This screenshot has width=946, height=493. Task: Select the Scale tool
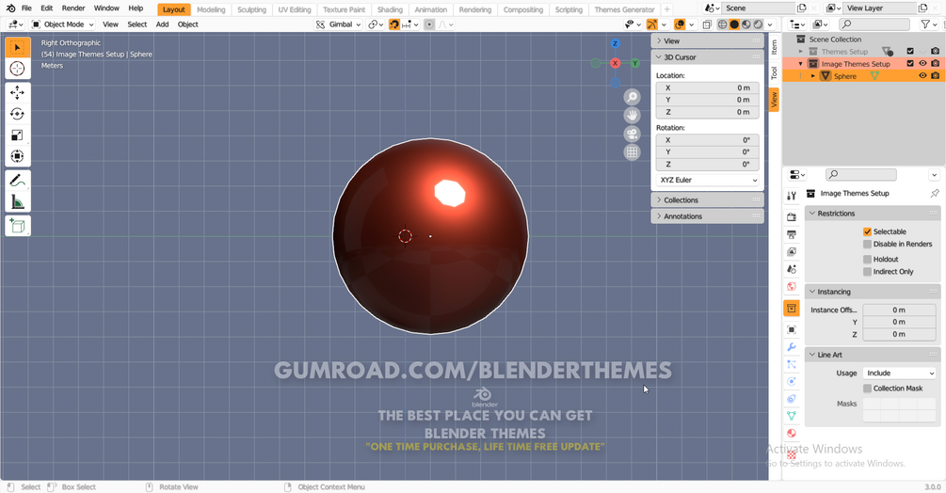[18, 135]
